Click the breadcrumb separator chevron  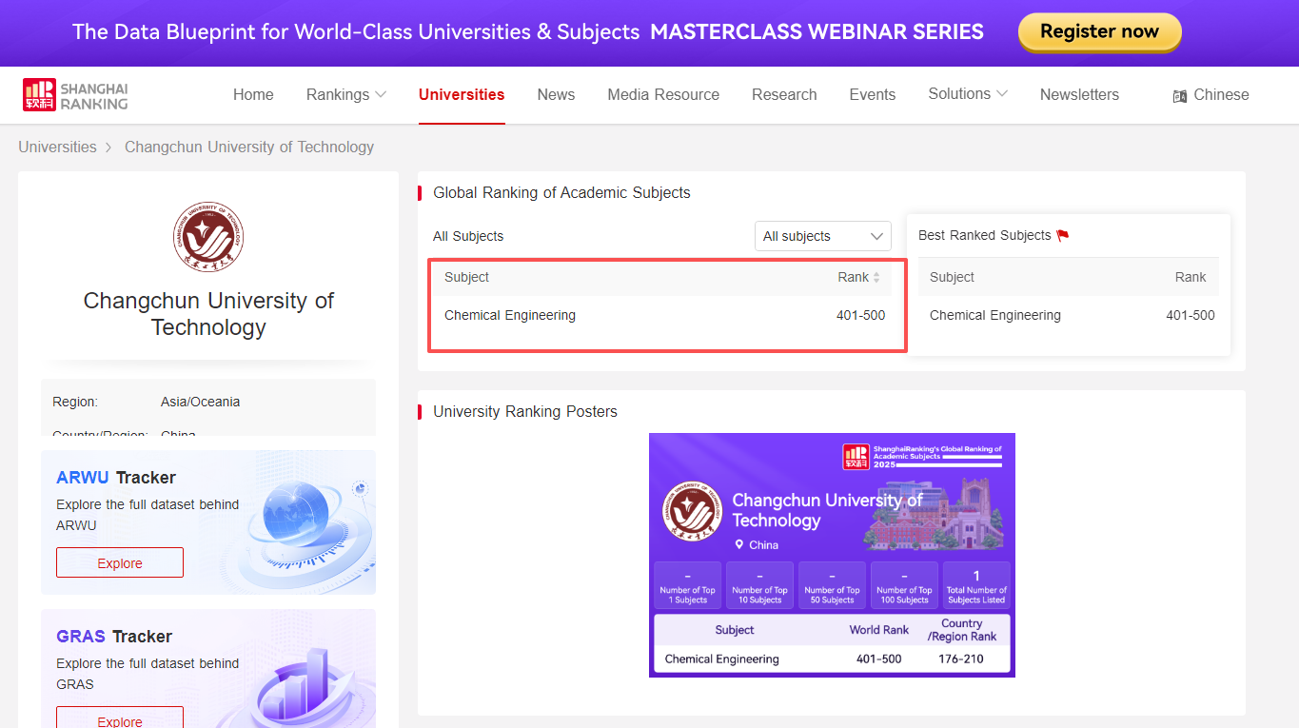pos(109,148)
